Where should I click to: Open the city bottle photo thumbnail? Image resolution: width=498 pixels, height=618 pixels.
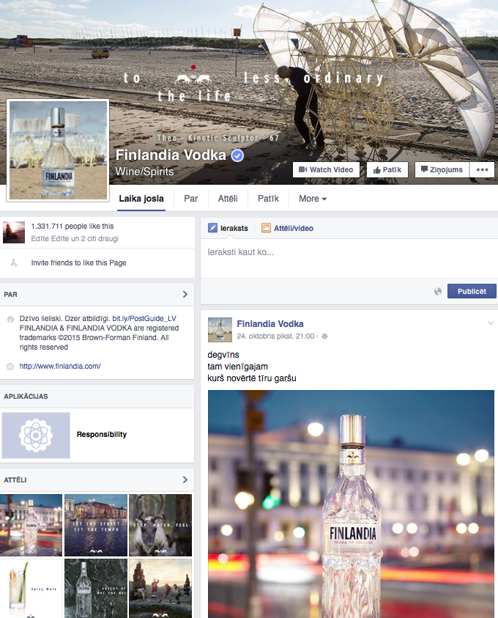31,525
